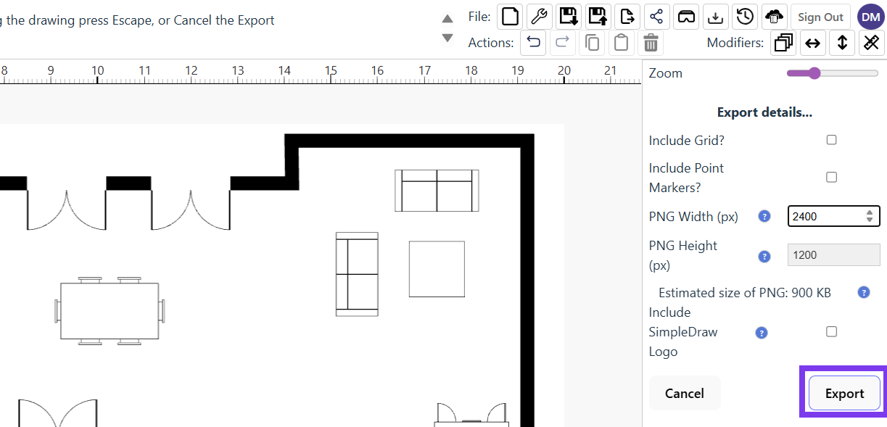The image size is (887, 427).
Task: Undo the last action
Action: (x=533, y=43)
